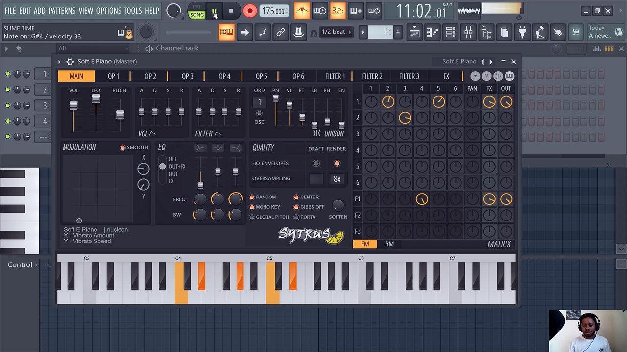
Task: Open the Control lane dropdown arrow
Action: [37, 265]
